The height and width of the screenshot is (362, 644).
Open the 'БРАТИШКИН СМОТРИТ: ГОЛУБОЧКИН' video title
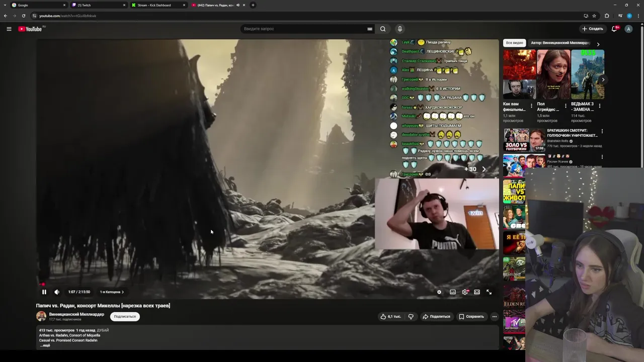[x=572, y=133]
